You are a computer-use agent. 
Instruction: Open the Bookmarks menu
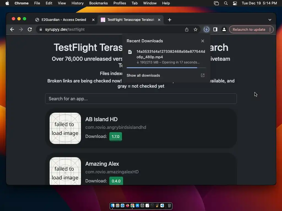point(98,3)
